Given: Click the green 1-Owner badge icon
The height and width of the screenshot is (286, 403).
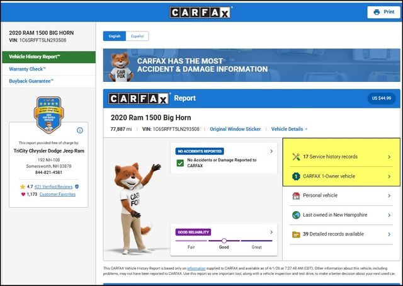Looking at the screenshot, I should pos(296,176).
